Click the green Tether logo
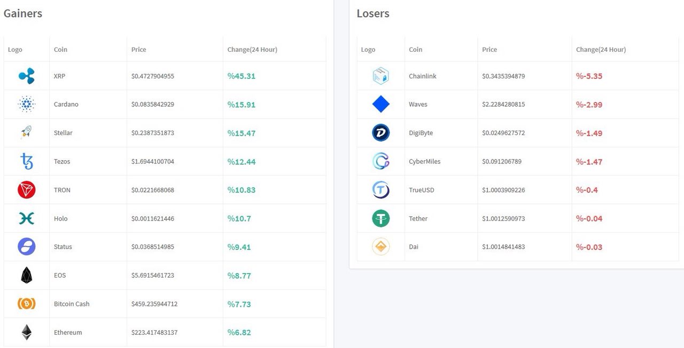 click(x=381, y=218)
